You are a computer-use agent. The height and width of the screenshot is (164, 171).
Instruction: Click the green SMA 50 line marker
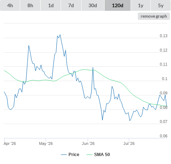[89, 155]
